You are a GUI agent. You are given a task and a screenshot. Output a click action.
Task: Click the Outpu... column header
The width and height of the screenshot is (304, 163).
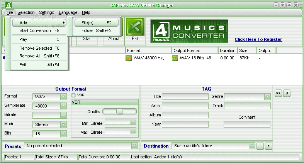pos(267,50)
